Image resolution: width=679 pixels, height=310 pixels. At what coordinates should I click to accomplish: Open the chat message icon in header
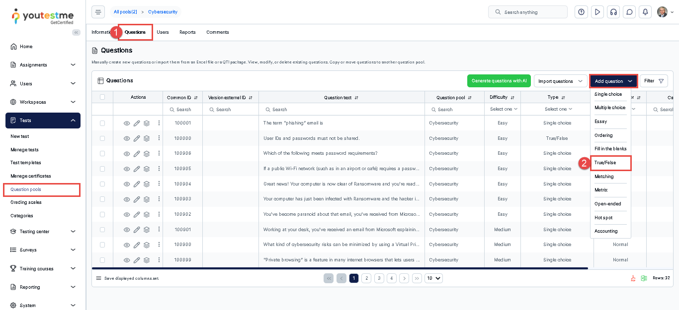629,12
